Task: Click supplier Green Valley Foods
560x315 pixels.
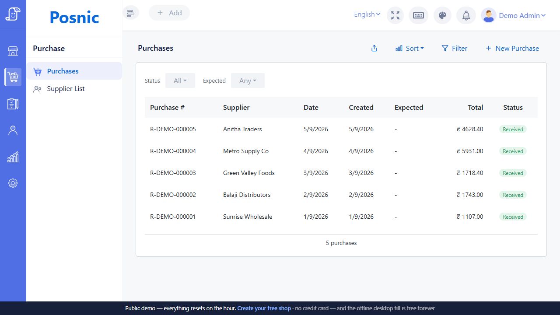Action: (249, 173)
